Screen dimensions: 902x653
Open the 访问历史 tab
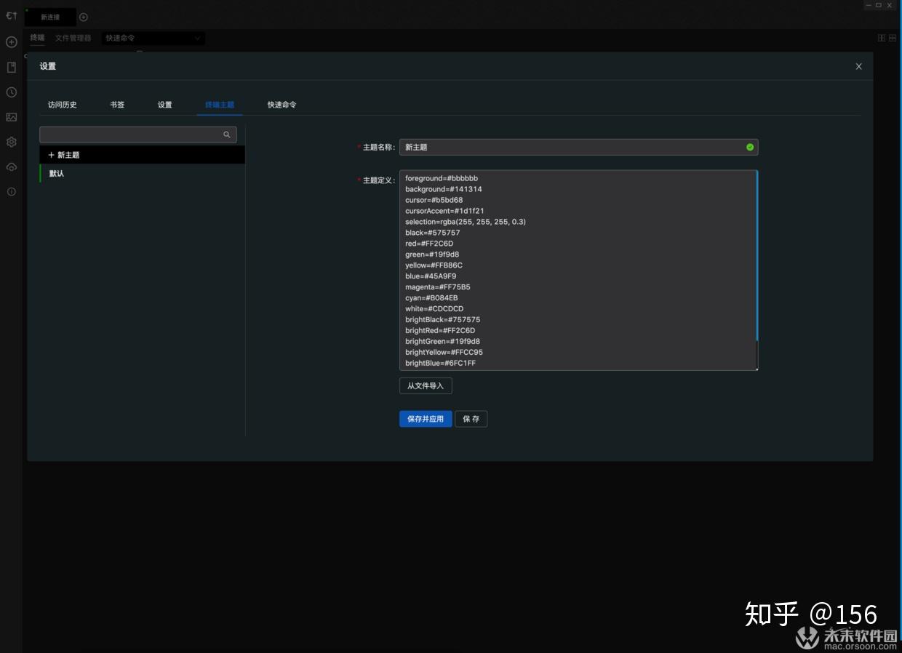[63, 105]
